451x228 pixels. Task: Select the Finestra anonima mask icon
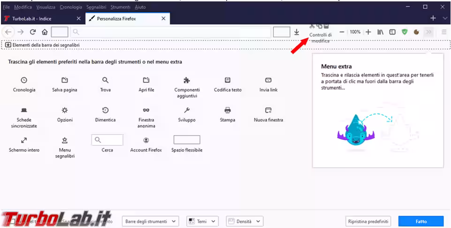tap(146, 110)
